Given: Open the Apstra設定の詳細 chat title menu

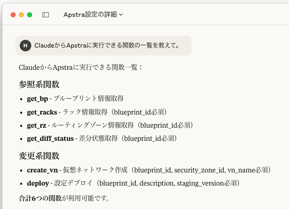Looking at the screenshot, I should point(90,15).
